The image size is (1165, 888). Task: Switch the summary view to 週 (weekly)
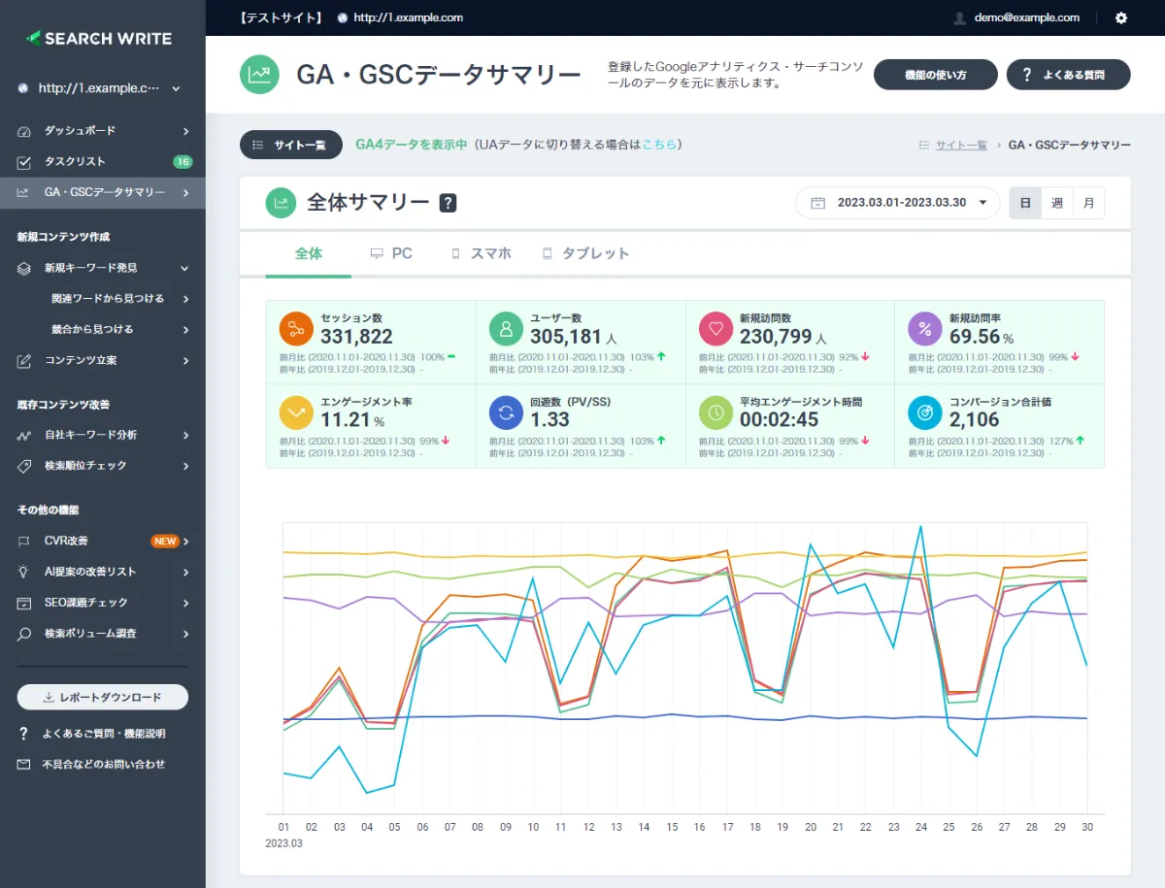[x=1057, y=203]
